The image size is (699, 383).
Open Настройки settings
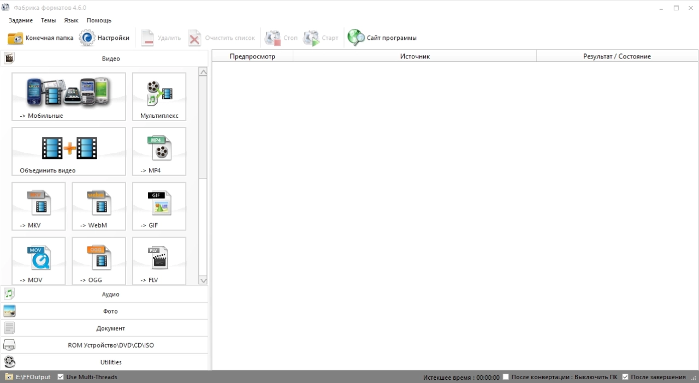[104, 38]
